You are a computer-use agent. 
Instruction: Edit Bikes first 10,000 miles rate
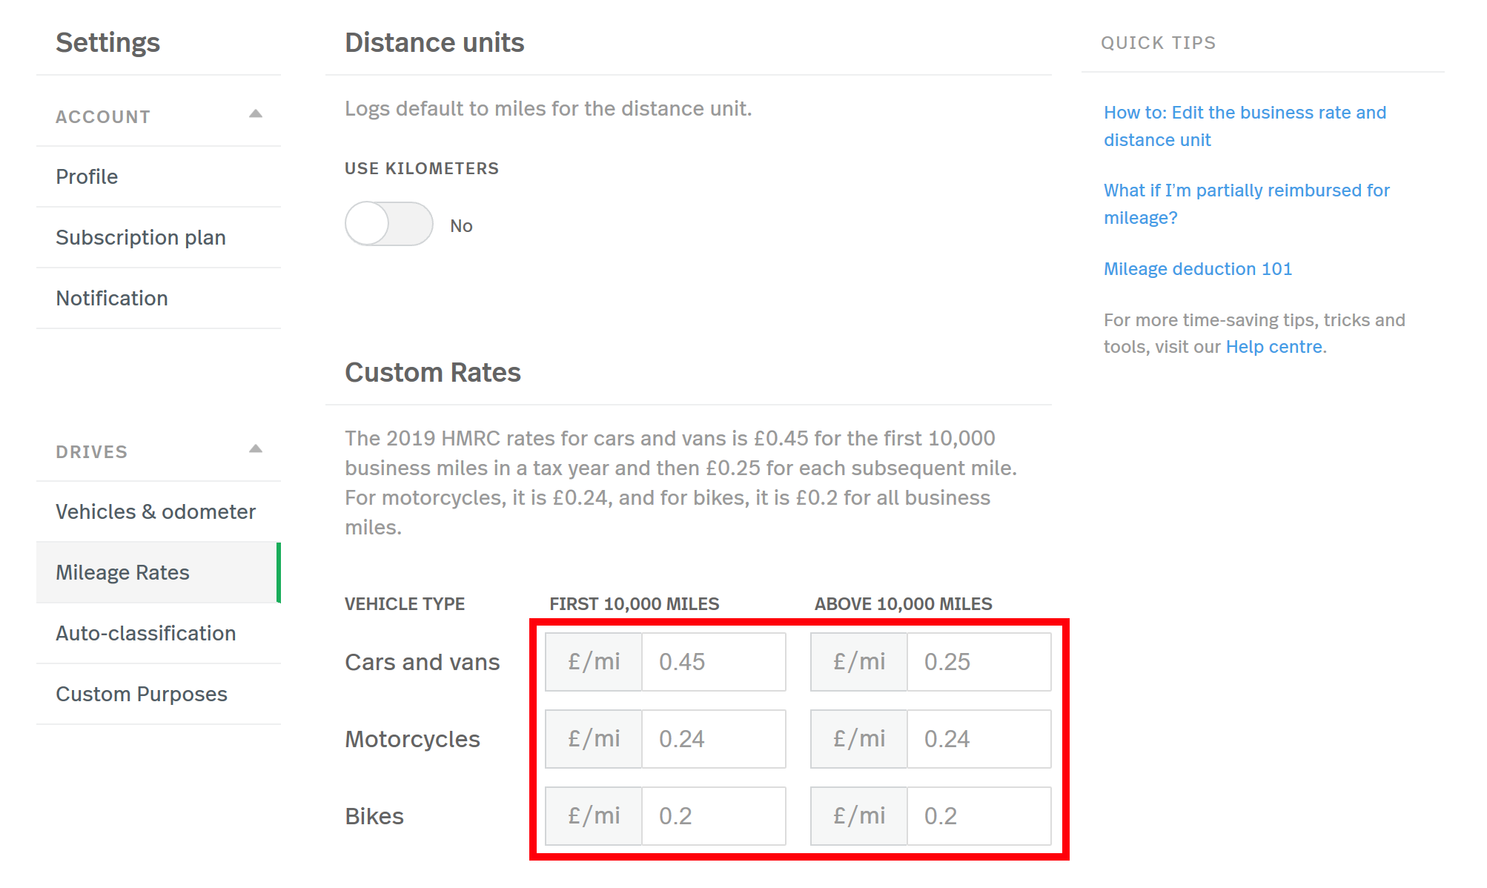(713, 816)
